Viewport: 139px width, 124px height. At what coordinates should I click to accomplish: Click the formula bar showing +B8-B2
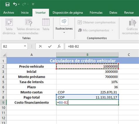pyautogui.click(x=102, y=47)
